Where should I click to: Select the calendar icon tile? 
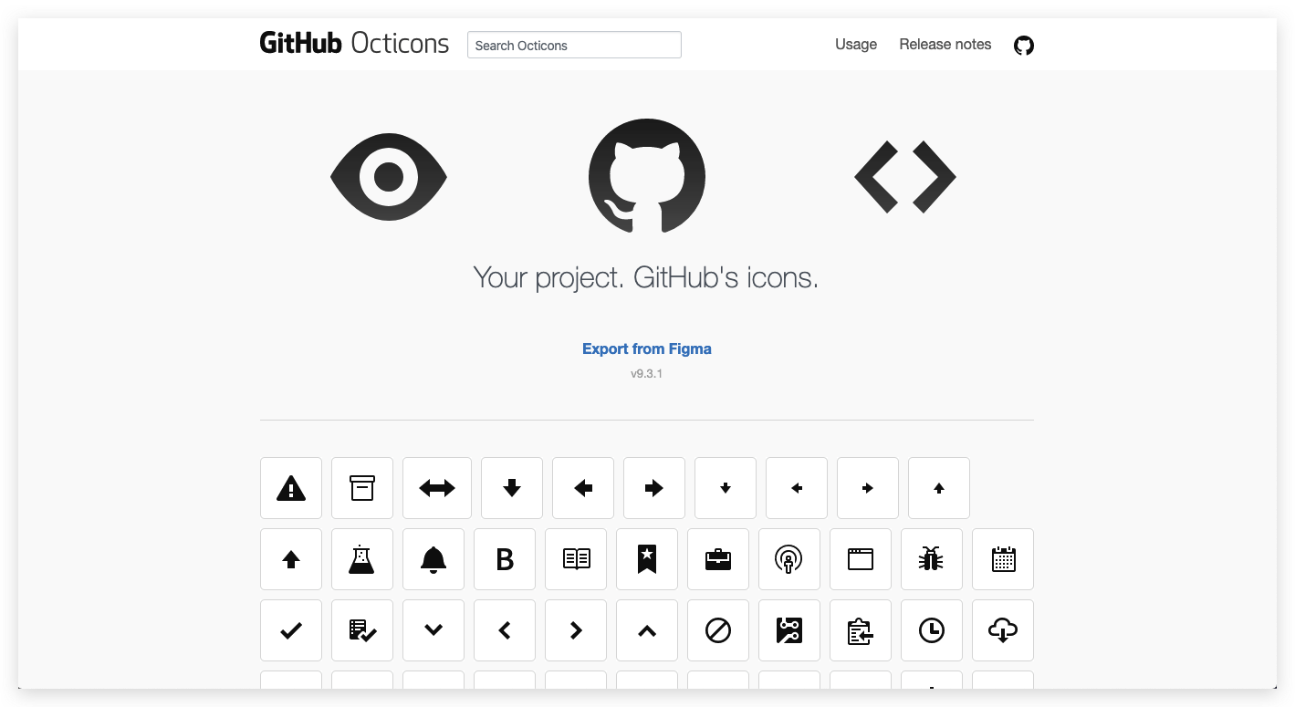click(1003, 559)
